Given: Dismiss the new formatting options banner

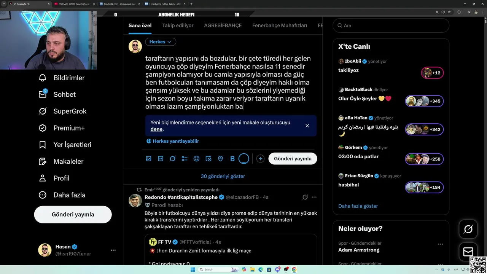Looking at the screenshot, I should click(x=307, y=126).
